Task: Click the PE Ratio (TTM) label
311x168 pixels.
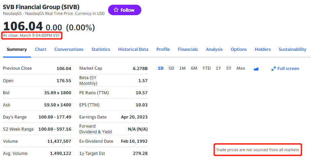Action: point(94,93)
